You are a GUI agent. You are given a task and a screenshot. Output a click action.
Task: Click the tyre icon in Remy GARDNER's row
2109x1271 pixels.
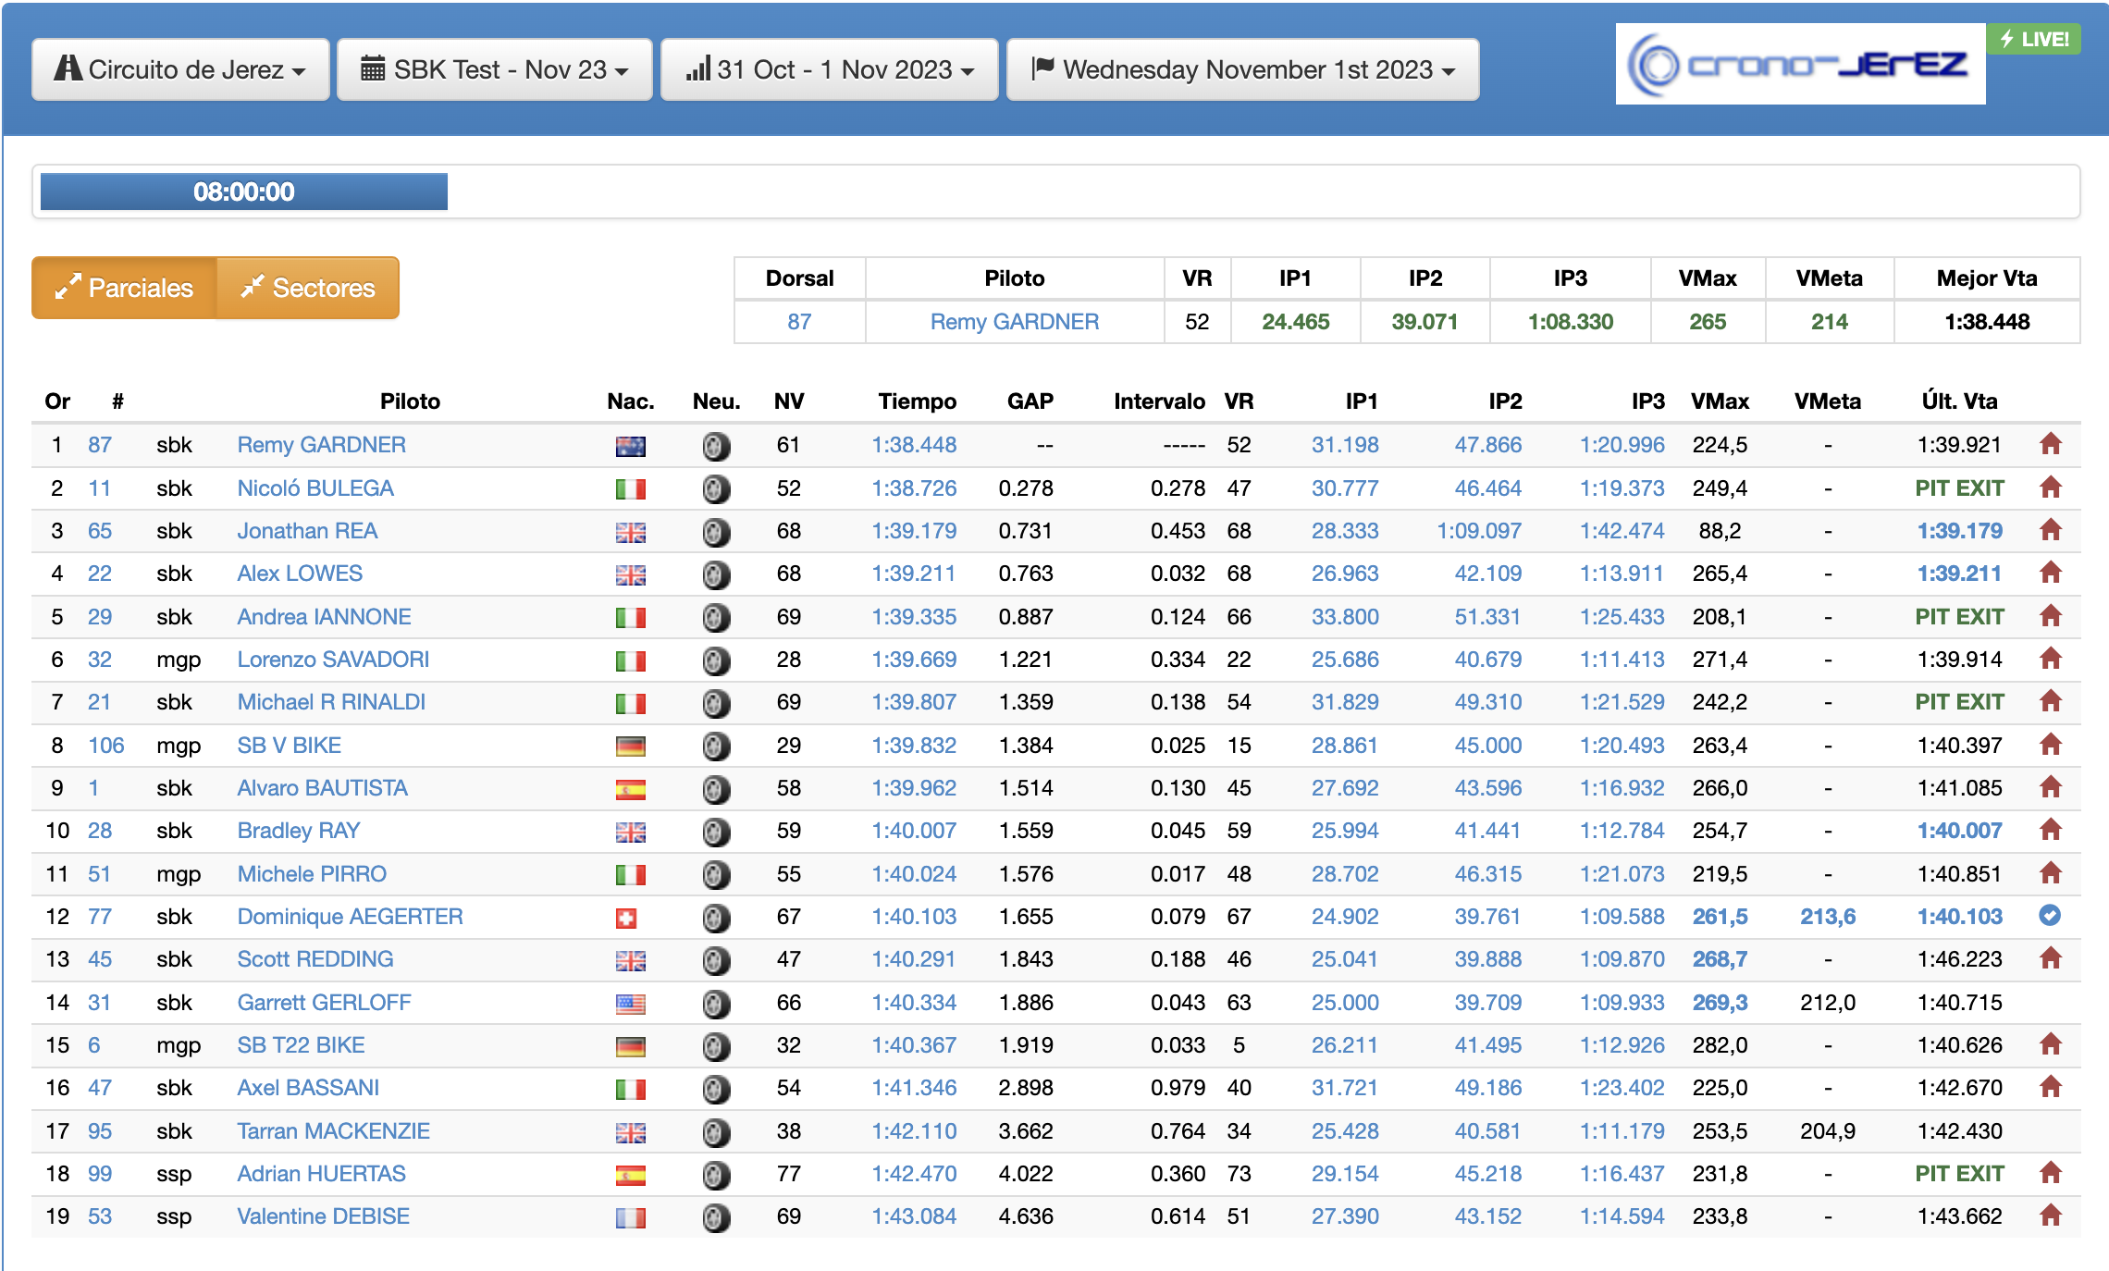(715, 446)
